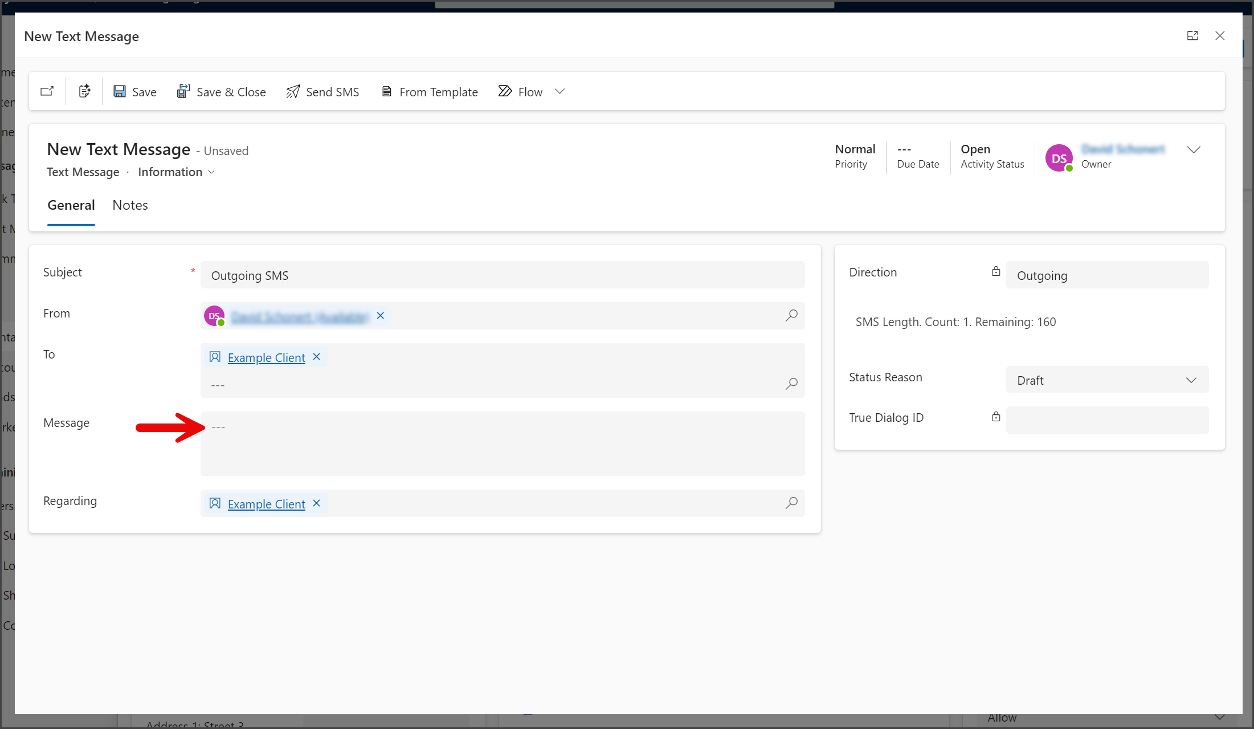Click the Owner avatar DS in header

pos(1059,158)
